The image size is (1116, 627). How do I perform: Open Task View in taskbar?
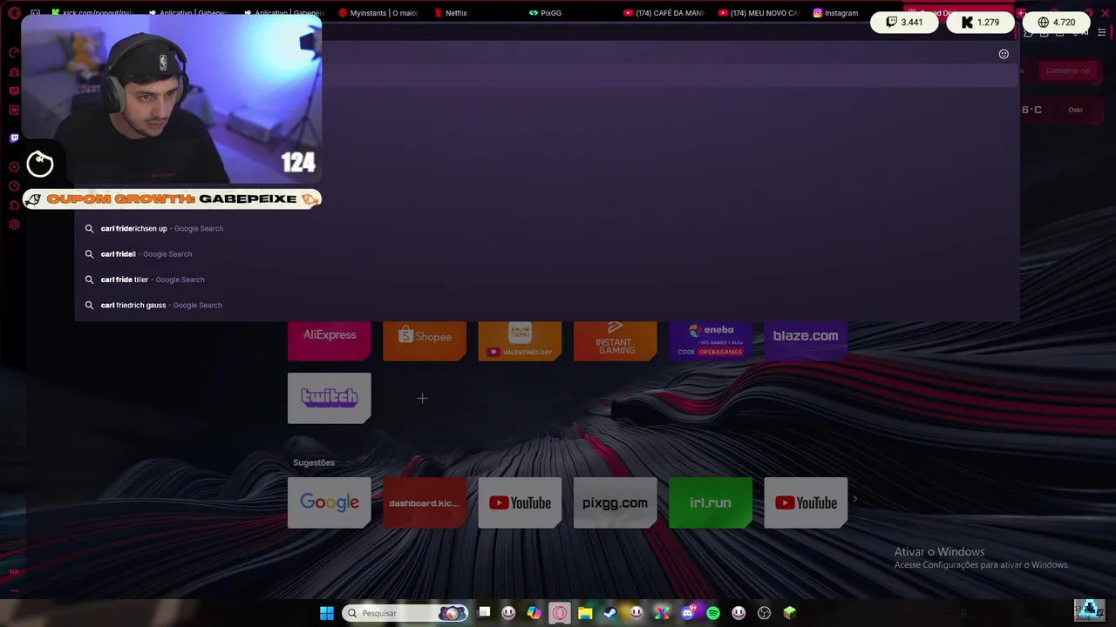pos(484,613)
